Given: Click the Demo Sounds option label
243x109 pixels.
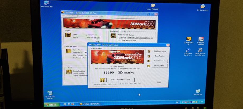Looking at the screenshot, I should click(79, 73).
